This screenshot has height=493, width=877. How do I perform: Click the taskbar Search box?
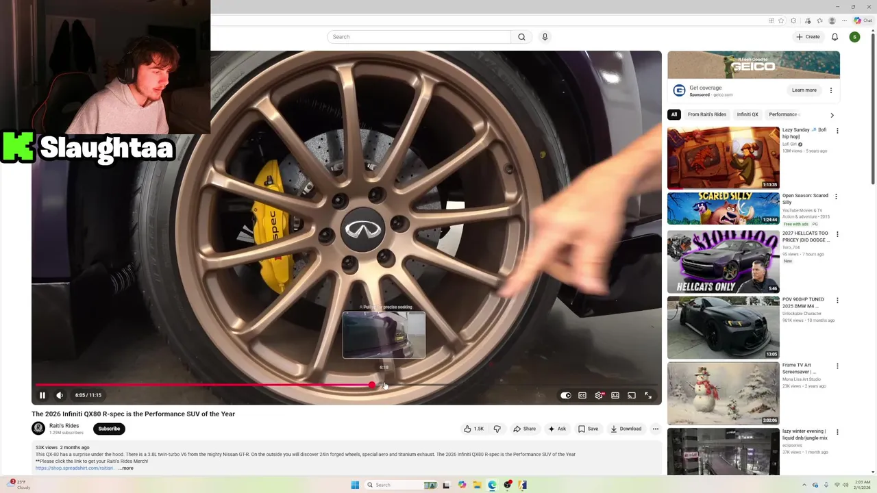(401, 485)
